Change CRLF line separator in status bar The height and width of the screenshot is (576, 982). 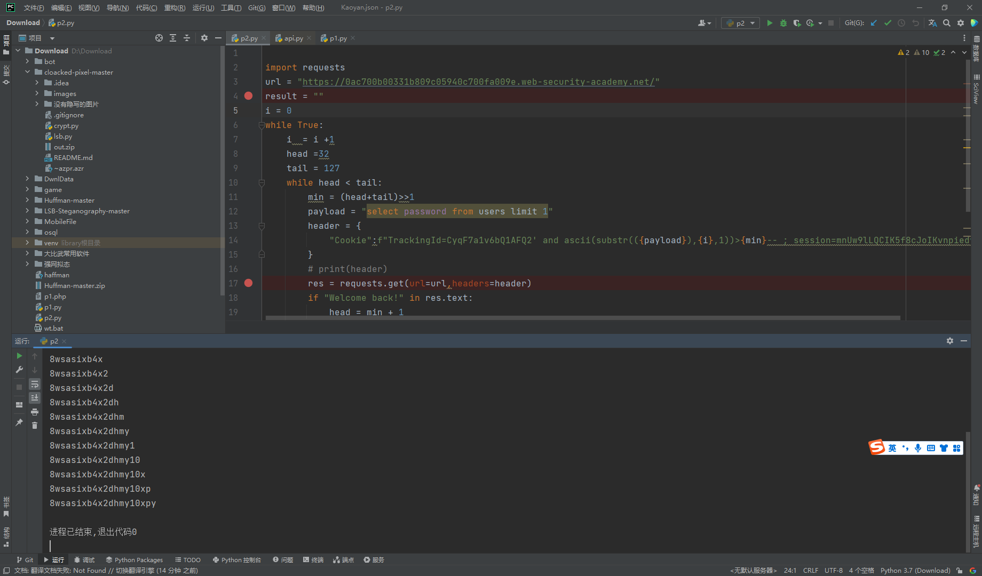810,570
